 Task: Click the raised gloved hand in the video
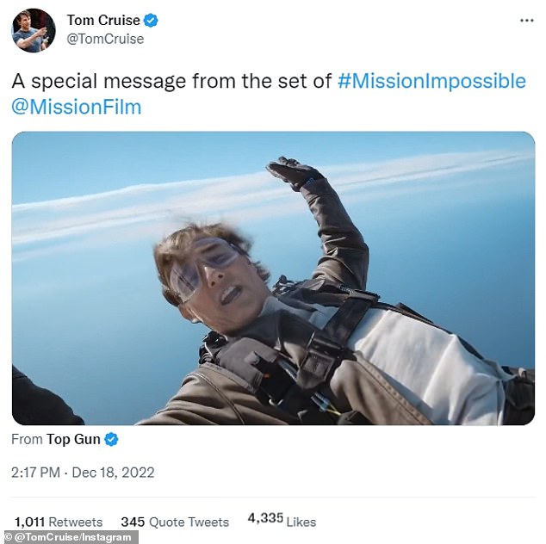point(290,173)
